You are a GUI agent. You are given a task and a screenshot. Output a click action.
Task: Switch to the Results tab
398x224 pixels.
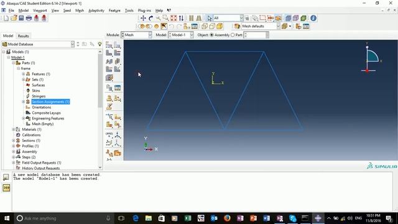24,36
